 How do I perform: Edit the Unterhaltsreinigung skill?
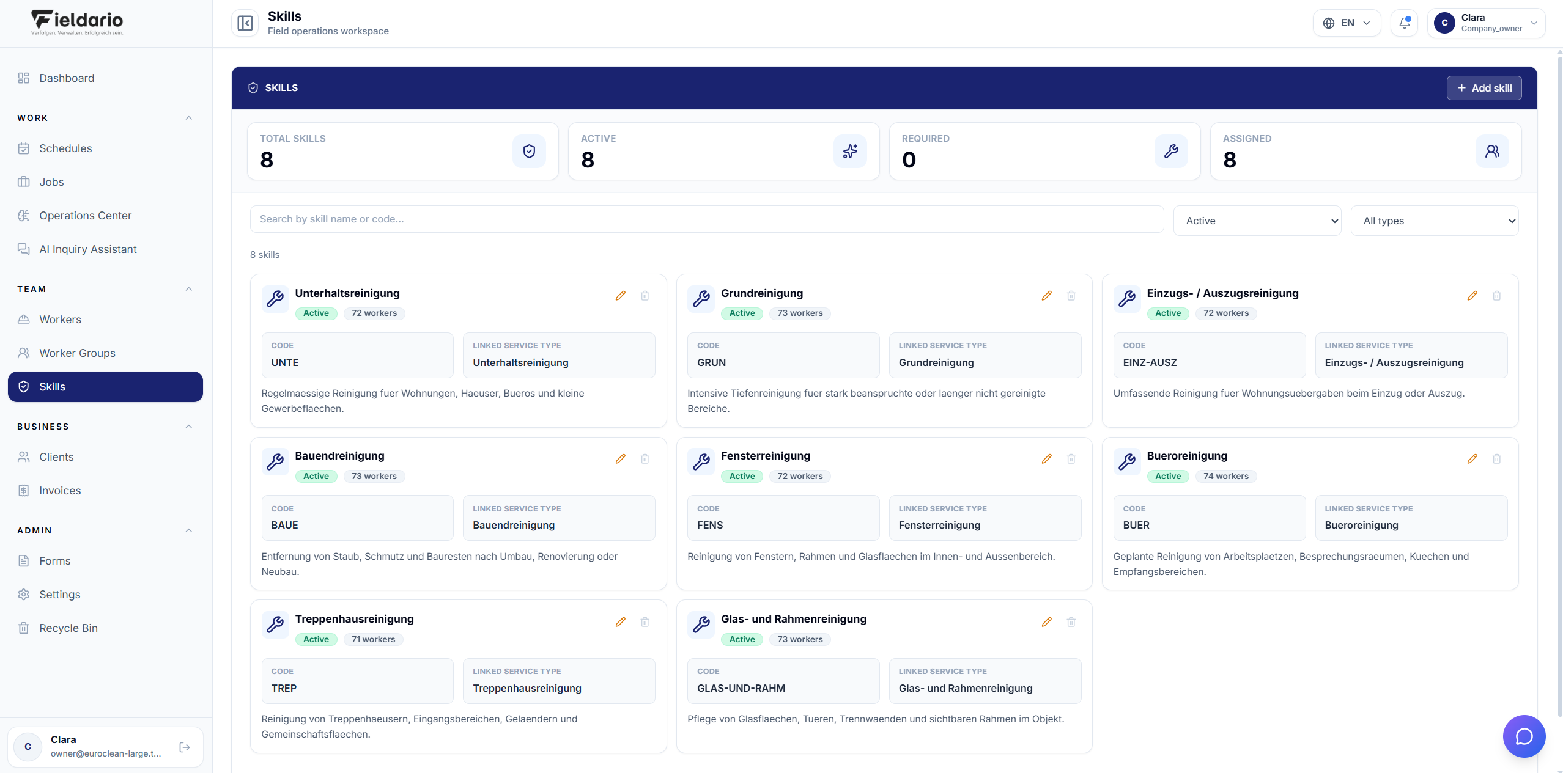coord(620,296)
